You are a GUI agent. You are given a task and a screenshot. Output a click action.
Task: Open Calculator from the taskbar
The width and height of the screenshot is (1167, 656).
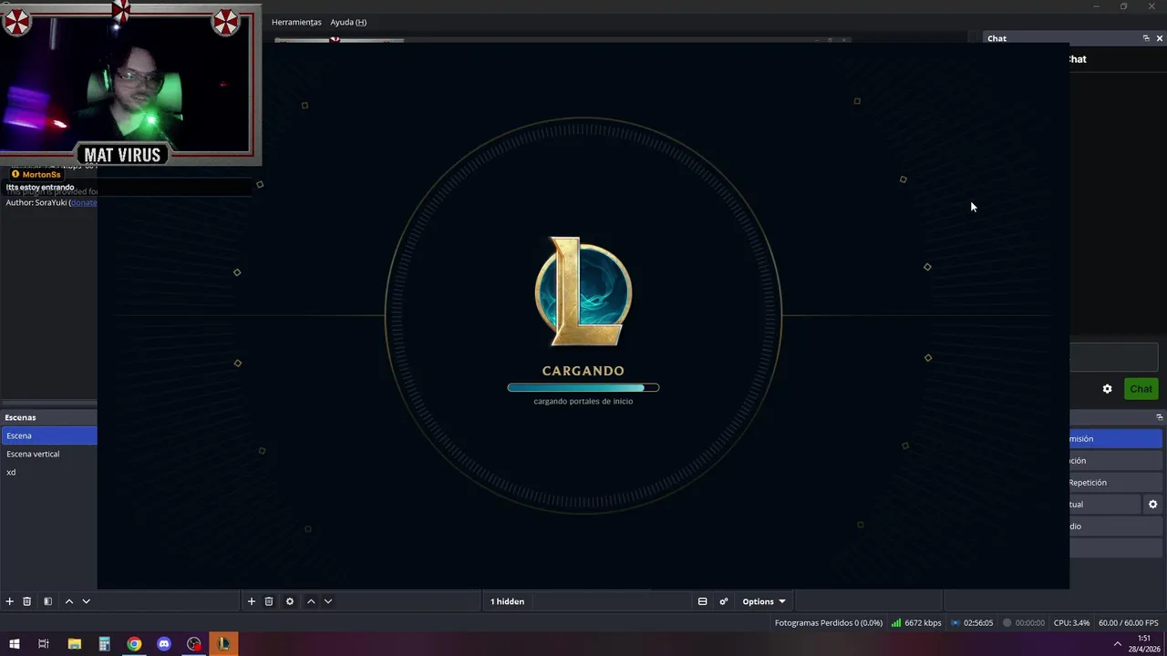pos(104,644)
